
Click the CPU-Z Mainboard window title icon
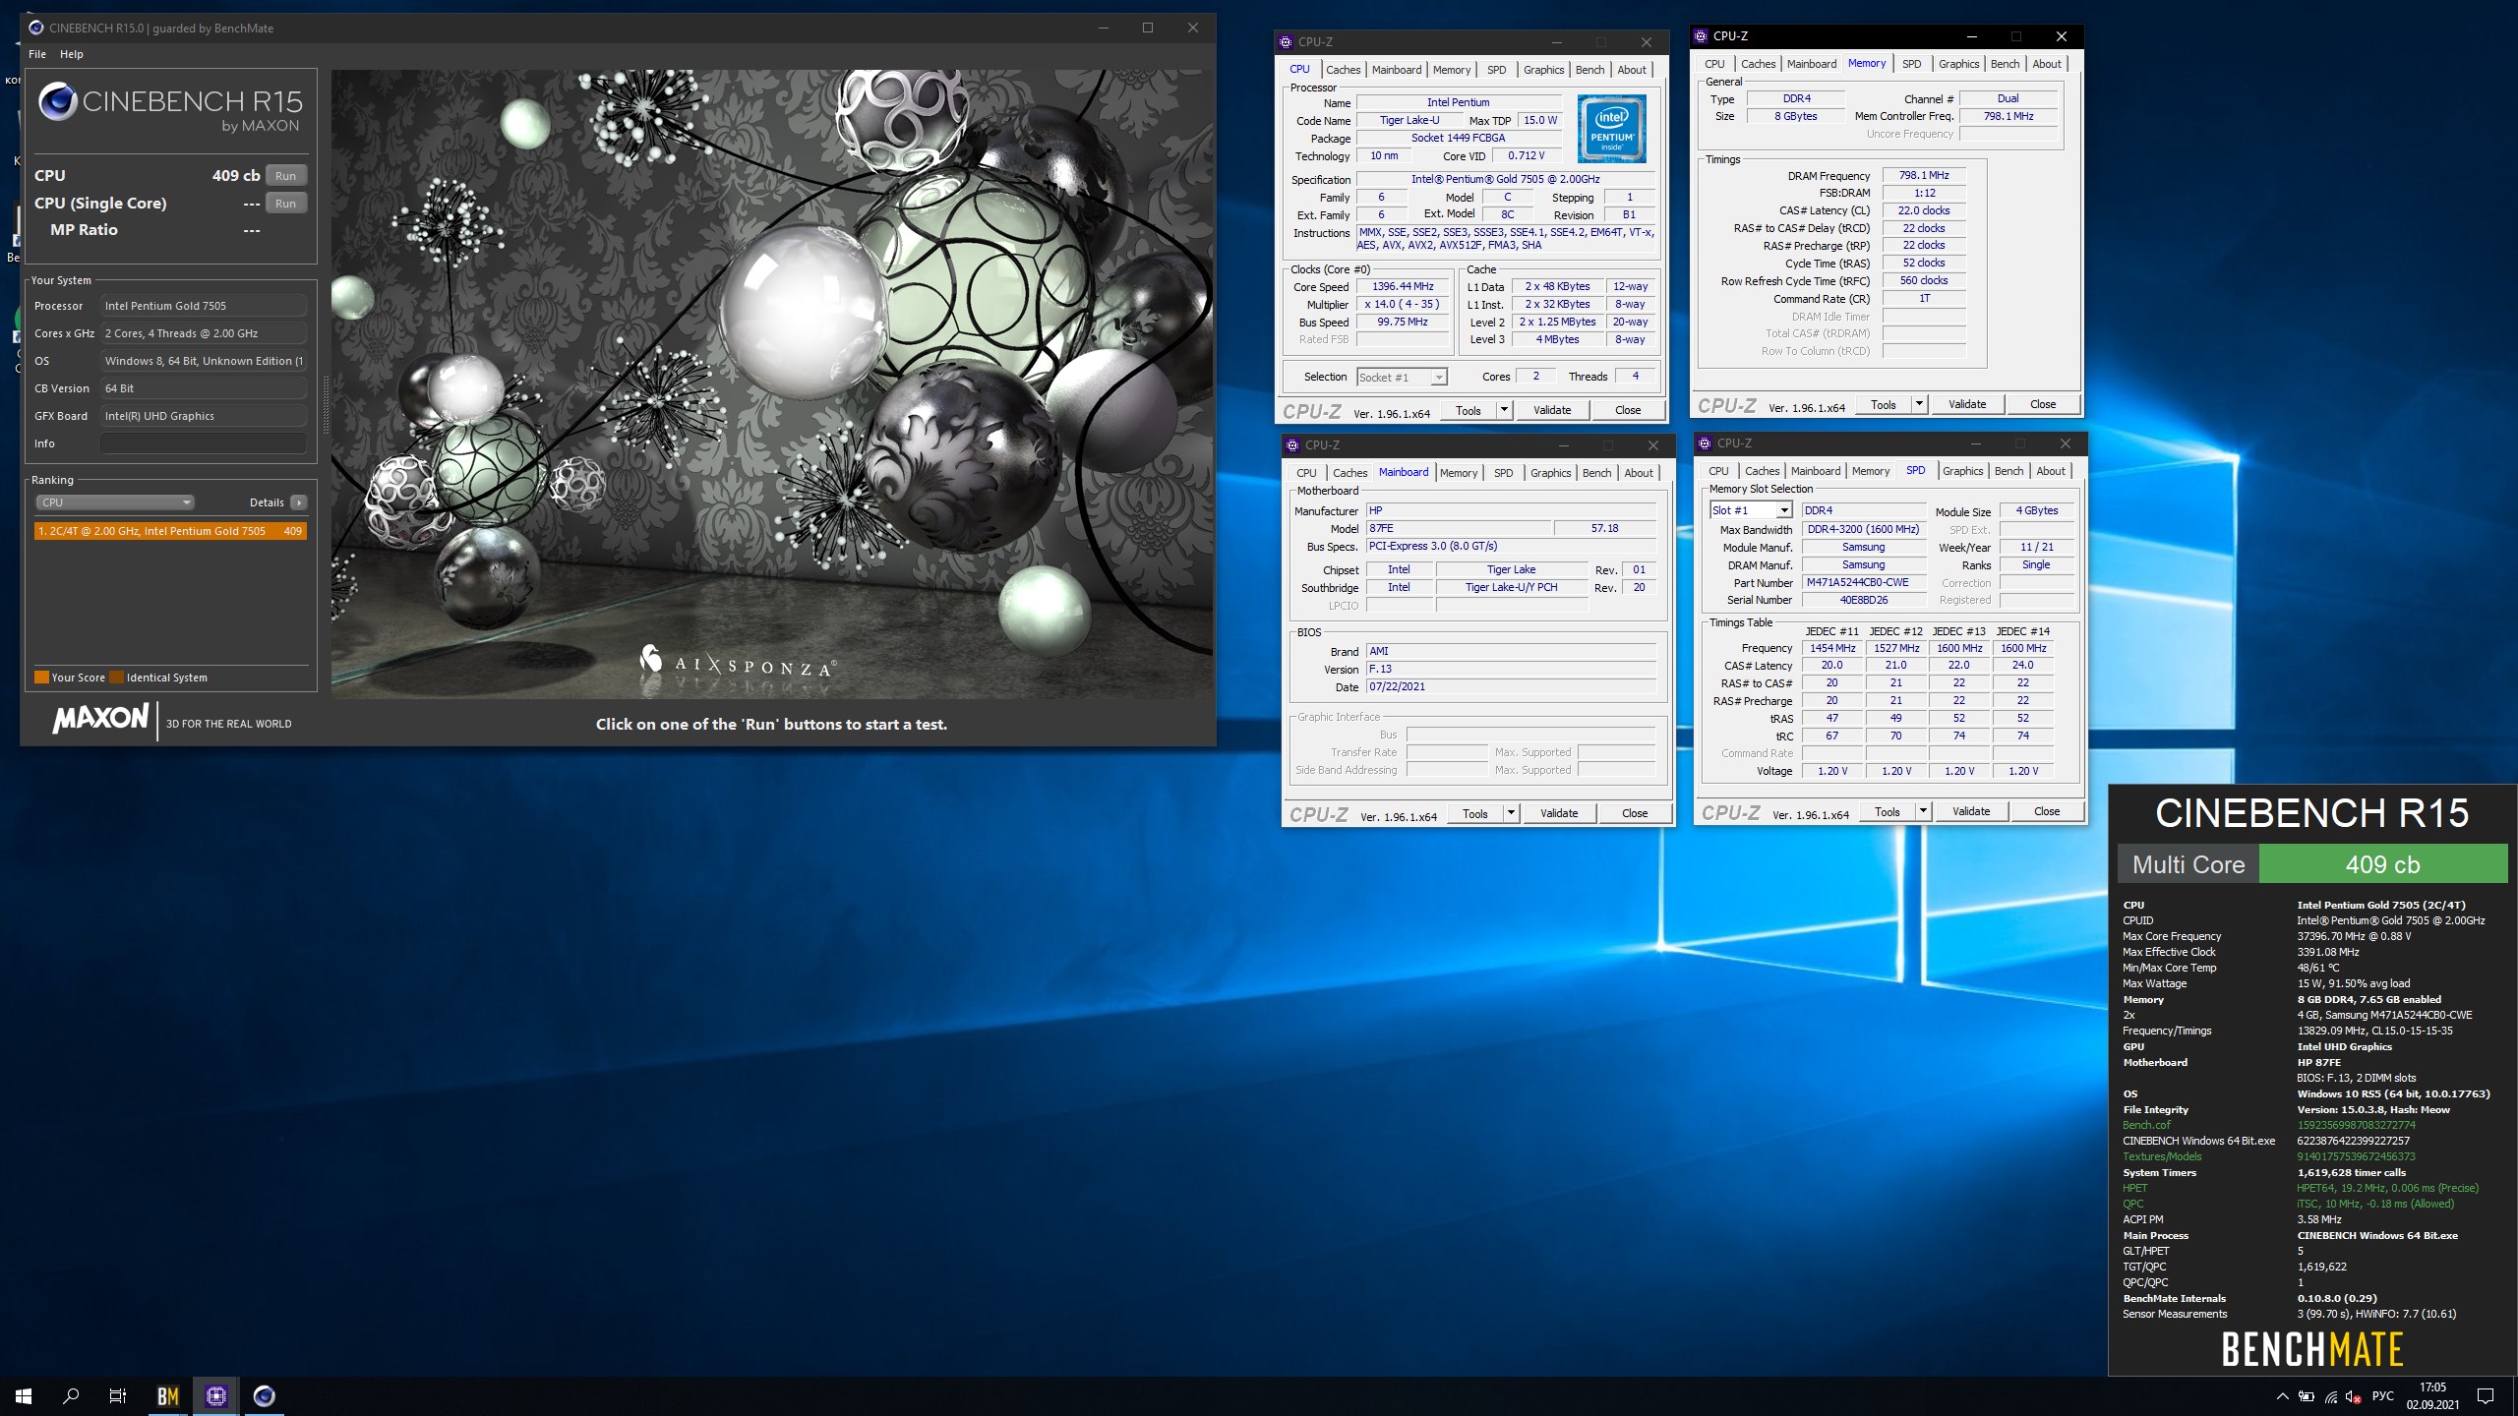click(x=1292, y=445)
